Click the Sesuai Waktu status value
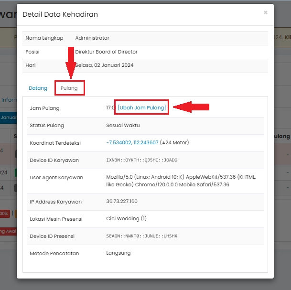291x290 pixels. tap(123, 125)
